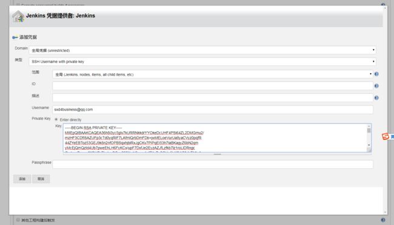Click the Jenkins logo icon in dialog header
394x225 pixels.
click(x=18, y=16)
